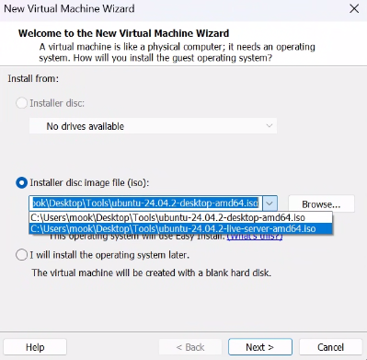Open the What's this? link

255,237
